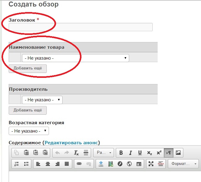Click the globe IFrame icon
The width and height of the screenshot is (201, 182).
[x=129, y=164]
